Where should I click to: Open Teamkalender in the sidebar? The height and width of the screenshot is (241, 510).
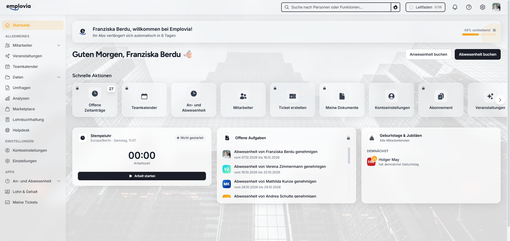(33, 67)
